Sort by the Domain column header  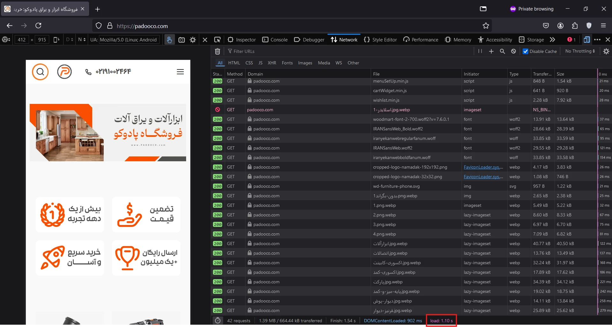tap(308, 74)
